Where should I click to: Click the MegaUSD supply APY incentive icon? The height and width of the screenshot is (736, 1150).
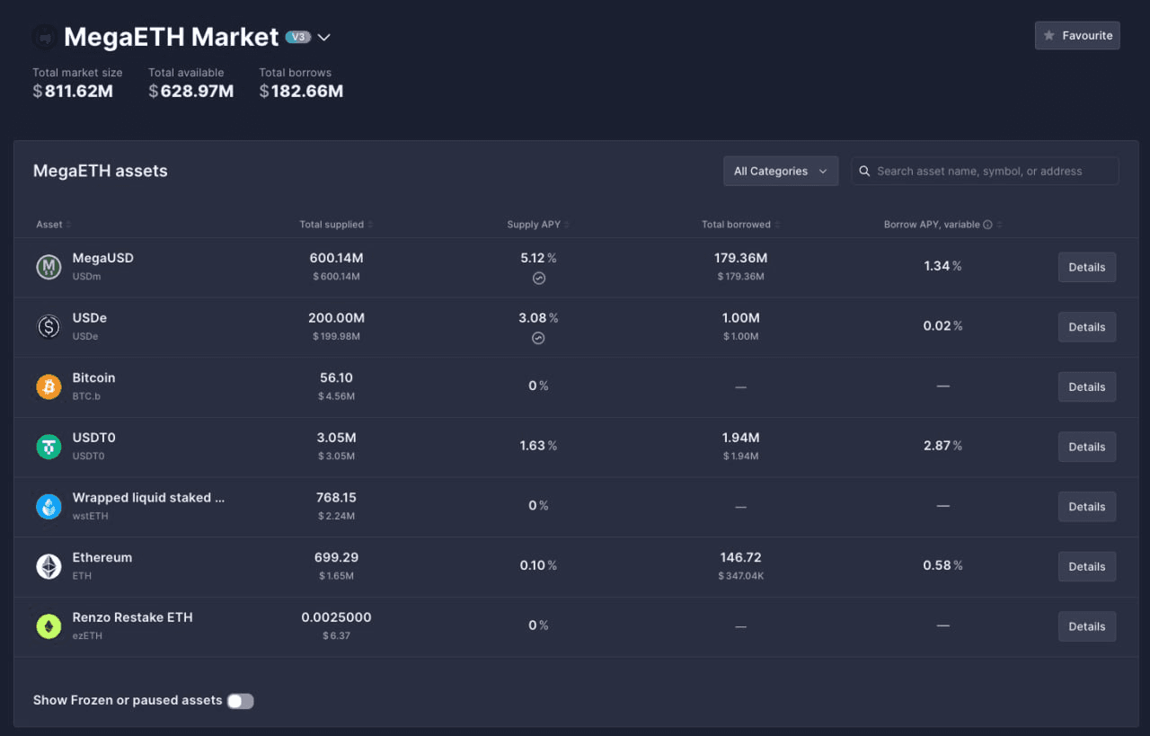pyautogui.click(x=538, y=279)
